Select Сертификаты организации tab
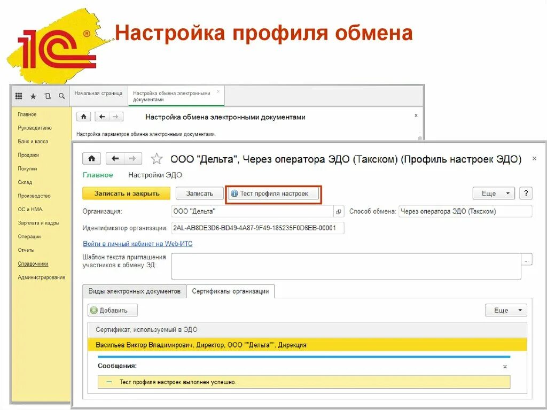The height and width of the screenshot is (410, 547). pyautogui.click(x=230, y=291)
